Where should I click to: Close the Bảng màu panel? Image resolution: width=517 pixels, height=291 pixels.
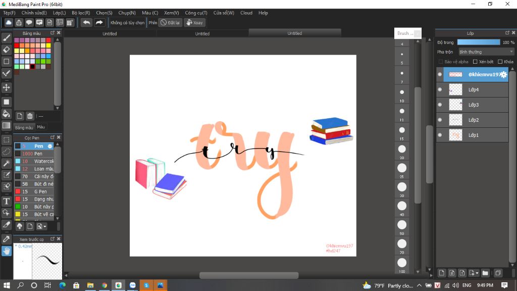(x=59, y=33)
